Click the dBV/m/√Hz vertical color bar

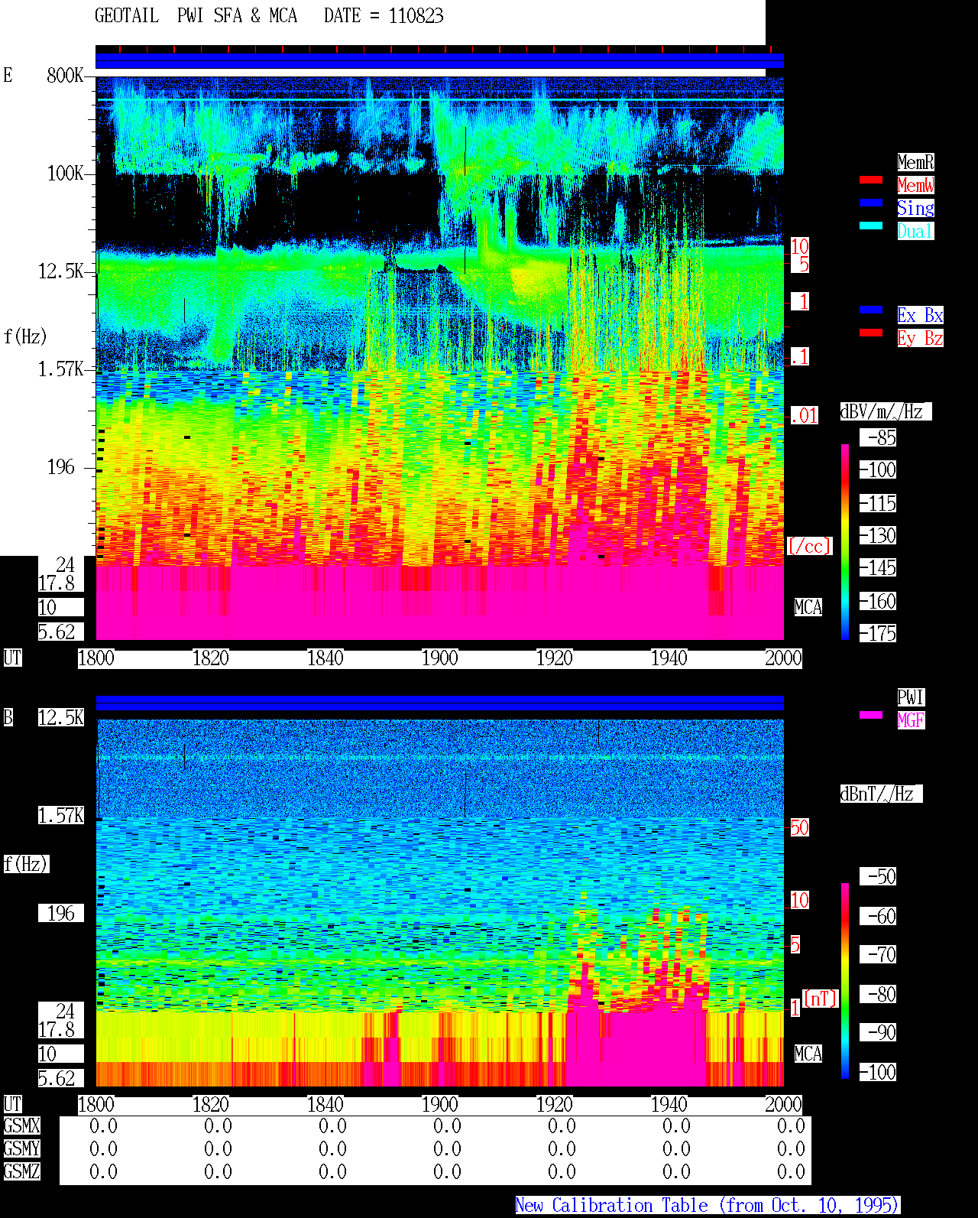[845, 541]
